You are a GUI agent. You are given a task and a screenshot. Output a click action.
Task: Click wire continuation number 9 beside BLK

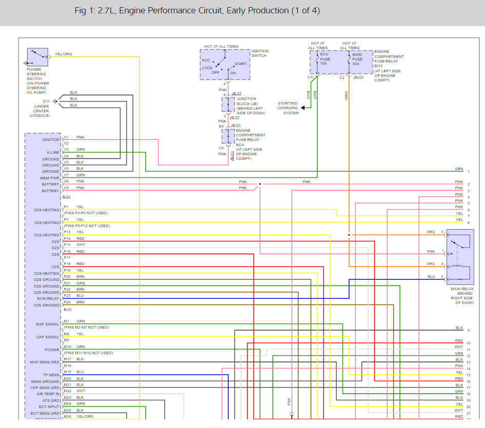pos(468,331)
